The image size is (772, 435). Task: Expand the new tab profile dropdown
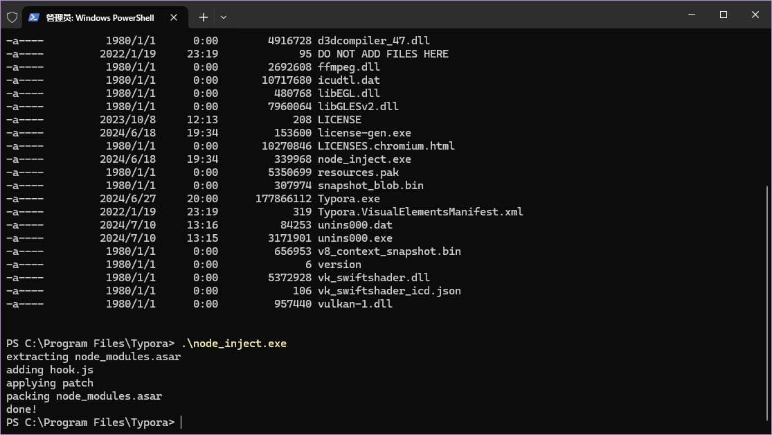(x=223, y=17)
